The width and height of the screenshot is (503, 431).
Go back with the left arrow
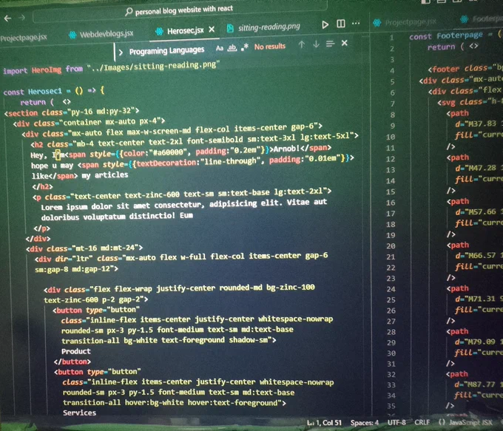(7, 18)
